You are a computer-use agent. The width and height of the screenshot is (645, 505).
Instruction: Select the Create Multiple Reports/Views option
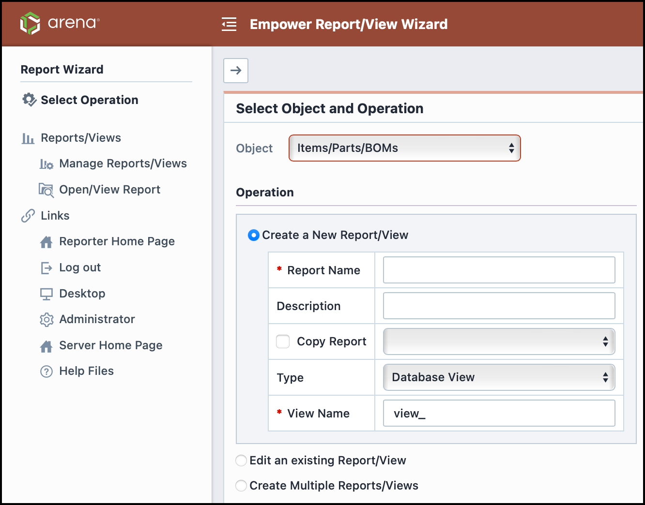coord(241,486)
